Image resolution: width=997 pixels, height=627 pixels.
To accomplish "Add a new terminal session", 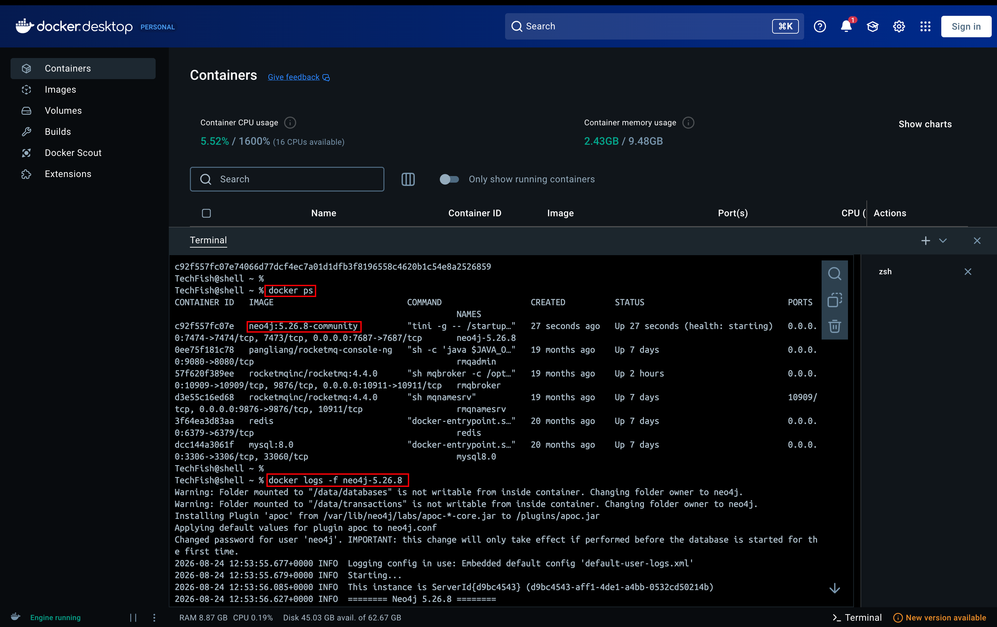I will click(x=925, y=240).
